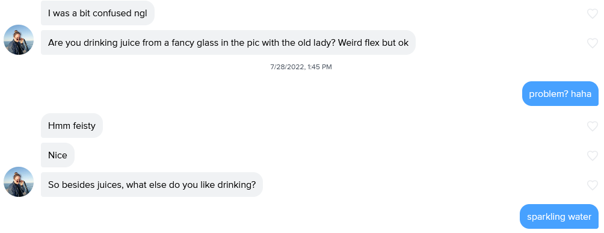The width and height of the screenshot is (604, 233).
Task: Click the word "feisty" in the gray bubble
Action: click(83, 126)
